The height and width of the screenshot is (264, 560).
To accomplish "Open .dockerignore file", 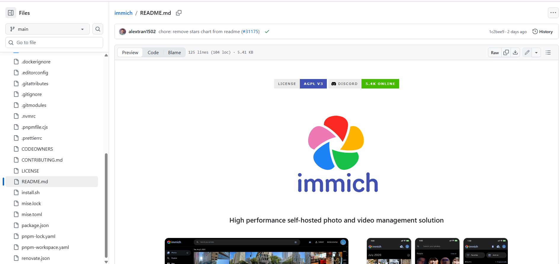I will click(36, 62).
